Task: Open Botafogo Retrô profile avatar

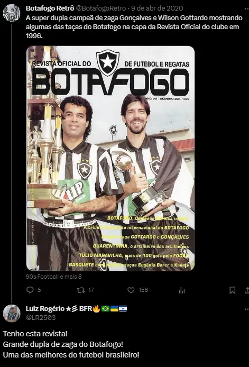Action: click(x=12, y=13)
